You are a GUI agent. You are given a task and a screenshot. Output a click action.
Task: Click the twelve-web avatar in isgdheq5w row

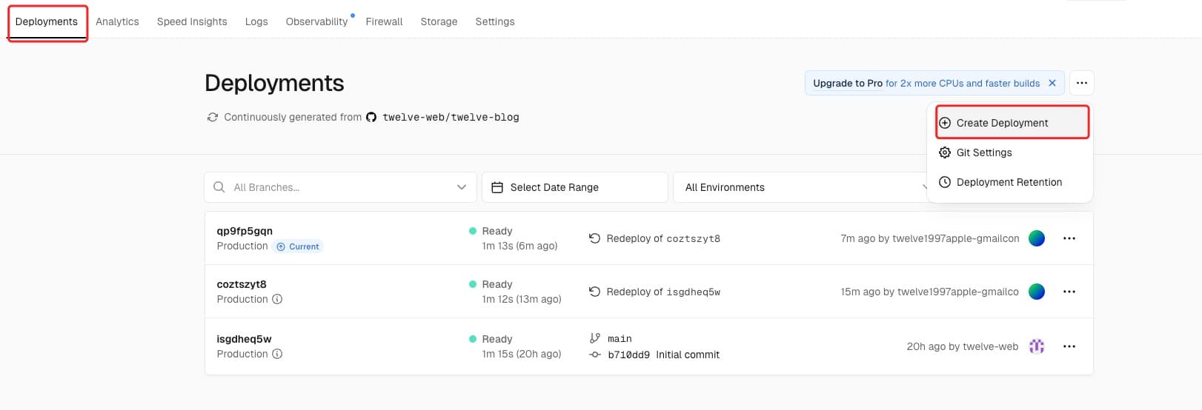tap(1037, 346)
